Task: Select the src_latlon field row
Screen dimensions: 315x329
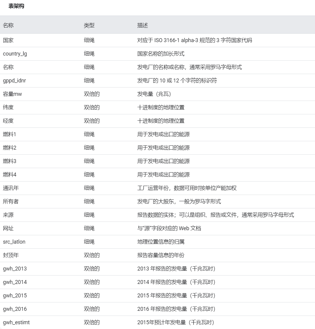Action: [x=14, y=242]
